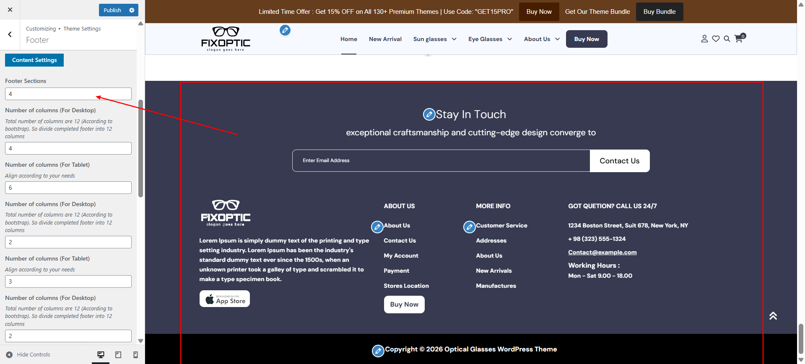Click the Buy Bundle button
The image size is (805, 364).
(660, 12)
